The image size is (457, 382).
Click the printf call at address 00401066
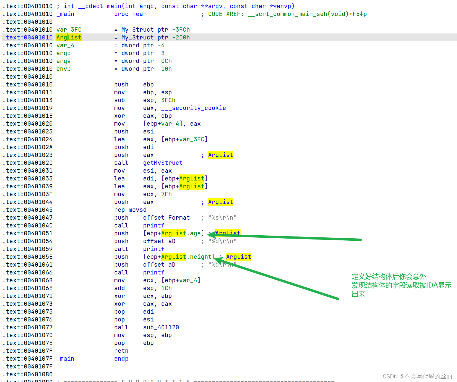click(x=154, y=272)
